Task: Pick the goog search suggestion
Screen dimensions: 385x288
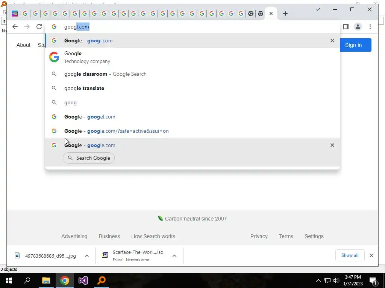Action: click(192, 102)
